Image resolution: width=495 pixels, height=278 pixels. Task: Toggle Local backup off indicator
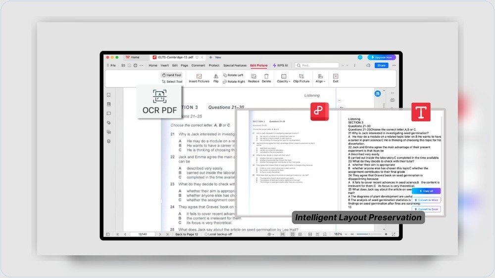point(218,234)
